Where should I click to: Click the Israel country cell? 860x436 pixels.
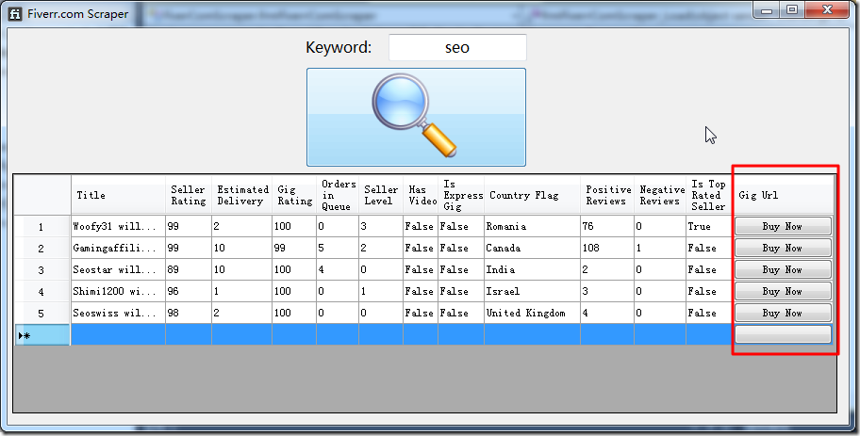(x=532, y=291)
